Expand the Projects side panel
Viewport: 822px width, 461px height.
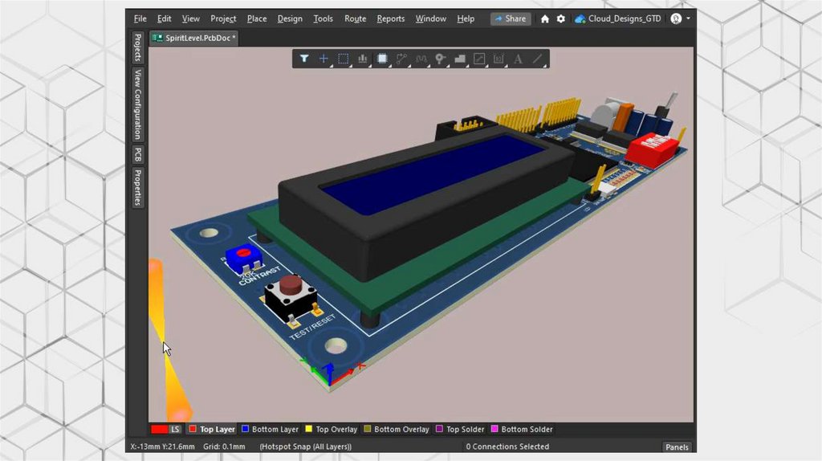pos(137,48)
